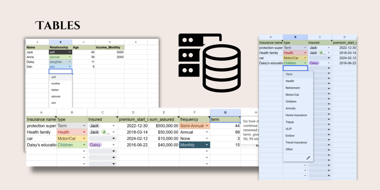The width and height of the screenshot is (380, 190).
Task: Choose 'father' from the relationship list
Action: click(60, 90)
